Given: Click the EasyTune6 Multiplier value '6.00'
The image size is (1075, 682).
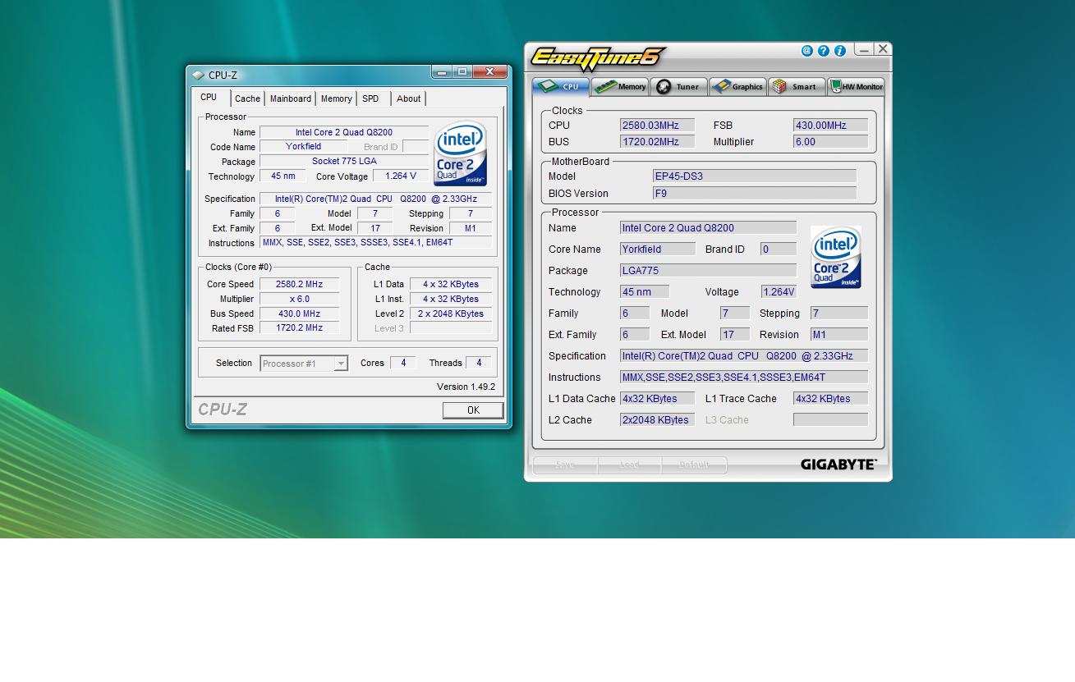Looking at the screenshot, I should click(830, 142).
